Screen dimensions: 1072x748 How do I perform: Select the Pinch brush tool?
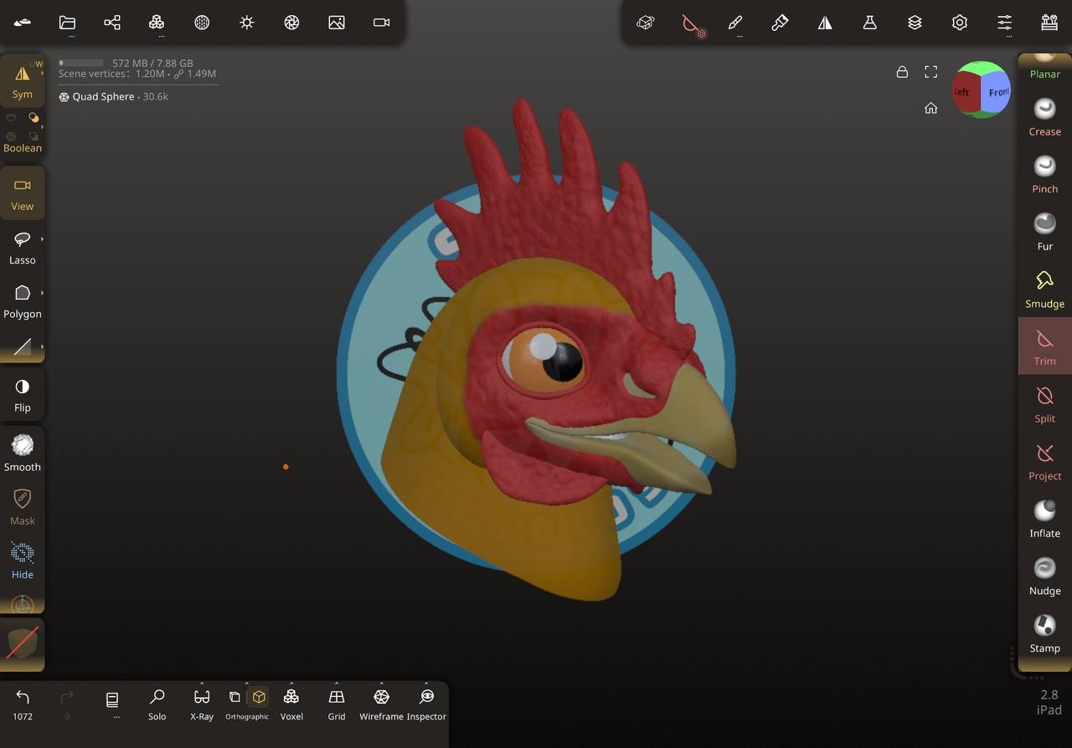point(1044,174)
